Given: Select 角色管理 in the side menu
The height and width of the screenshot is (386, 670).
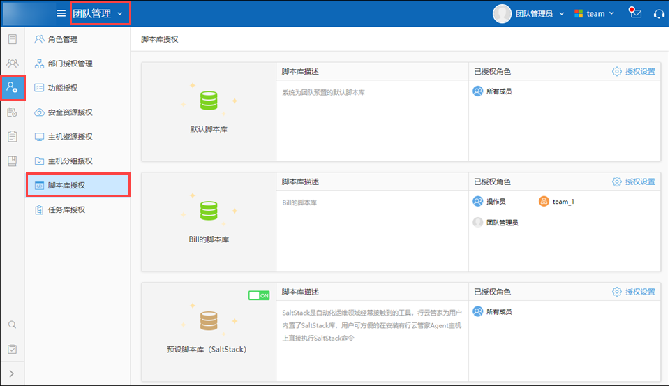Looking at the screenshot, I should tap(62, 39).
